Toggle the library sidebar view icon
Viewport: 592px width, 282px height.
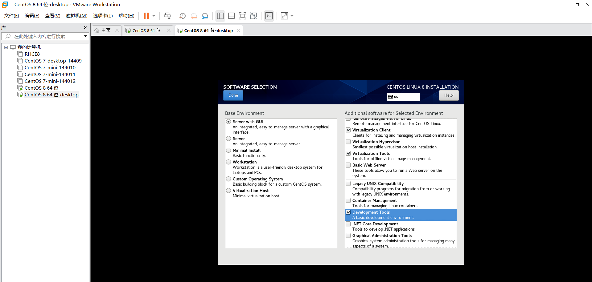point(220,16)
